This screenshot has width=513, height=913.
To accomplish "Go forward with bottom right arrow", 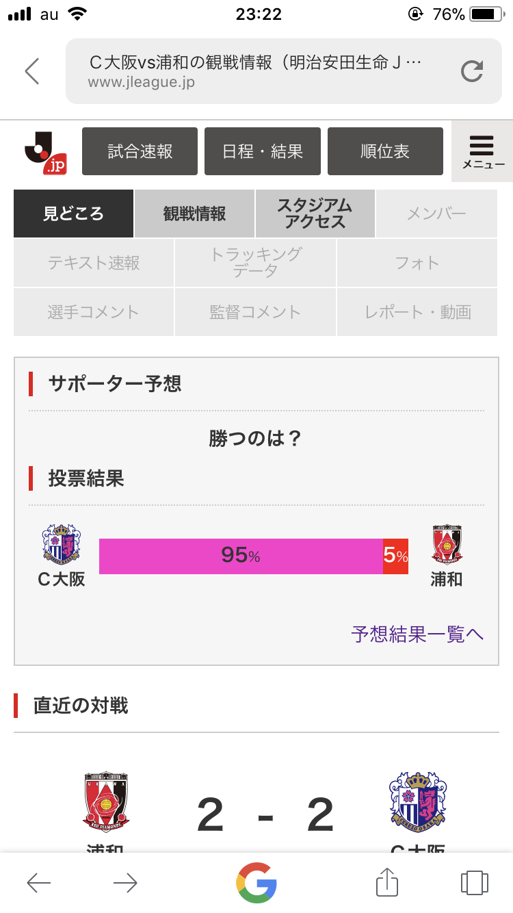I will coord(125,883).
